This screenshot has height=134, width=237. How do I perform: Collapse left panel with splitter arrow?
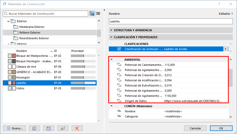pyautogui.click(x=104, y=10)
